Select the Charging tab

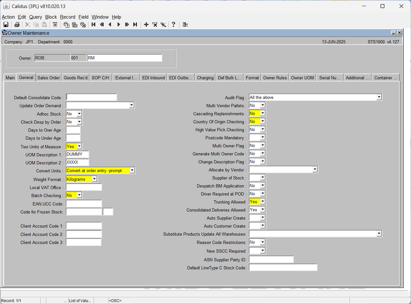pyautogui.click(x=205, y=78)
